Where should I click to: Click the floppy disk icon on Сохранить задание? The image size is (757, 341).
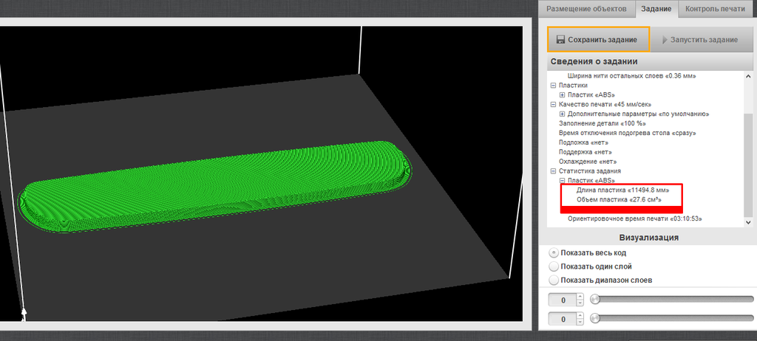tap(561, 39)
